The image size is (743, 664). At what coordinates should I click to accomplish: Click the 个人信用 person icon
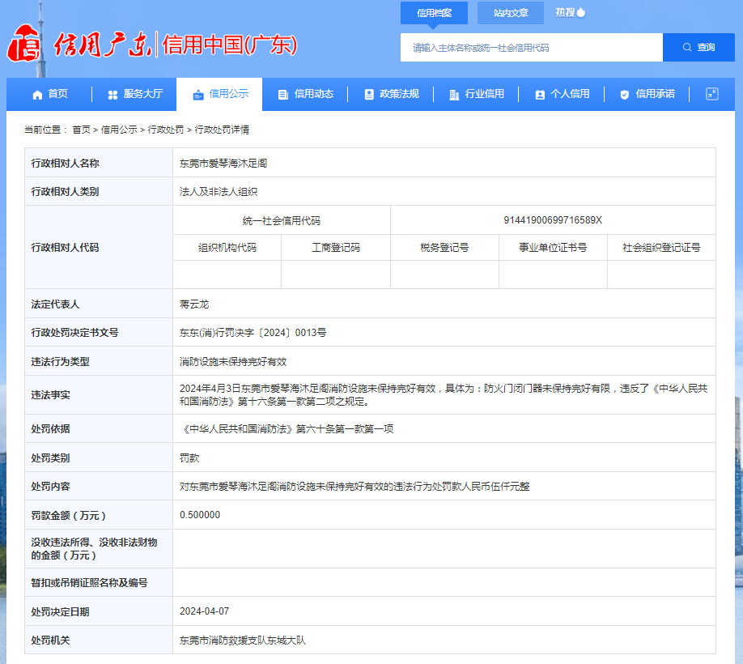pyautogui.click(x=540, y=95)
